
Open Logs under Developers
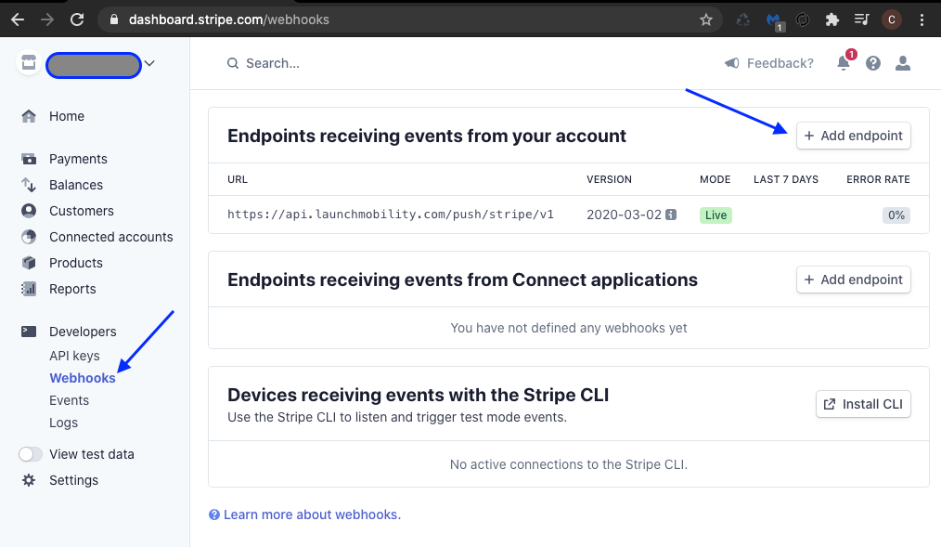pyautogui.click(x=64, y=423)
